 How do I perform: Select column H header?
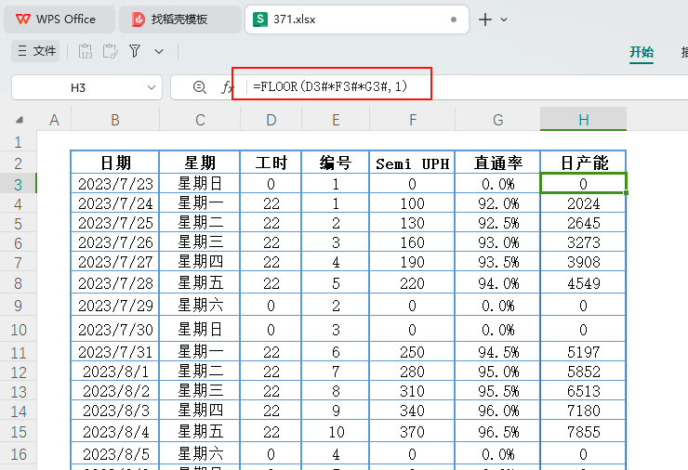583,120
